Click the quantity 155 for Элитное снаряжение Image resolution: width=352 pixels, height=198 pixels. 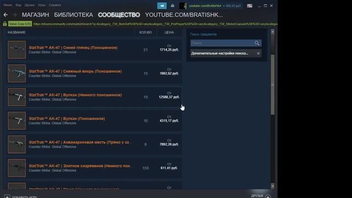(145, 168)
